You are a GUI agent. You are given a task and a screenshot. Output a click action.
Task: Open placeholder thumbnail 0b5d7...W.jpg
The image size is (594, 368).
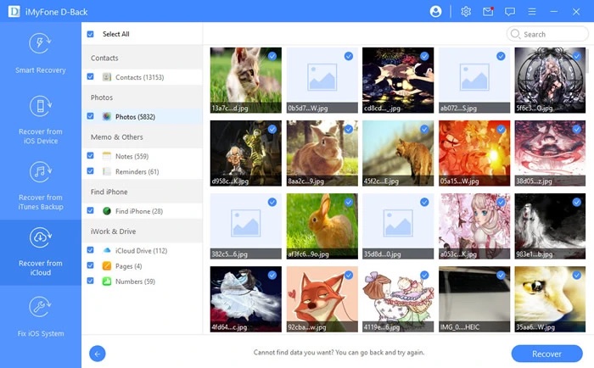pyautogui.click(x=322, y=80)
